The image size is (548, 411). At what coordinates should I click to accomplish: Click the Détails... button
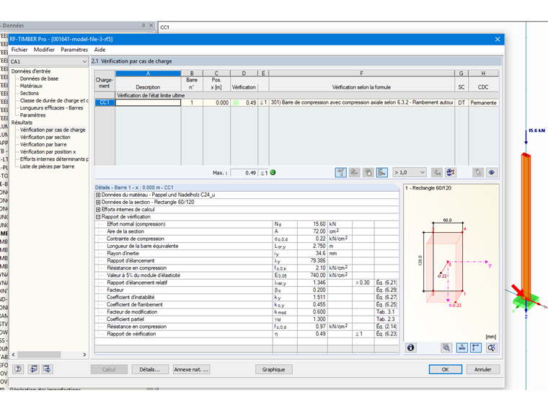coord(150,369)
